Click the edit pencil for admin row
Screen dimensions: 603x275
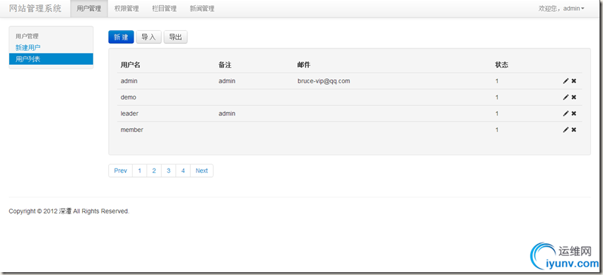coord(566,81)
